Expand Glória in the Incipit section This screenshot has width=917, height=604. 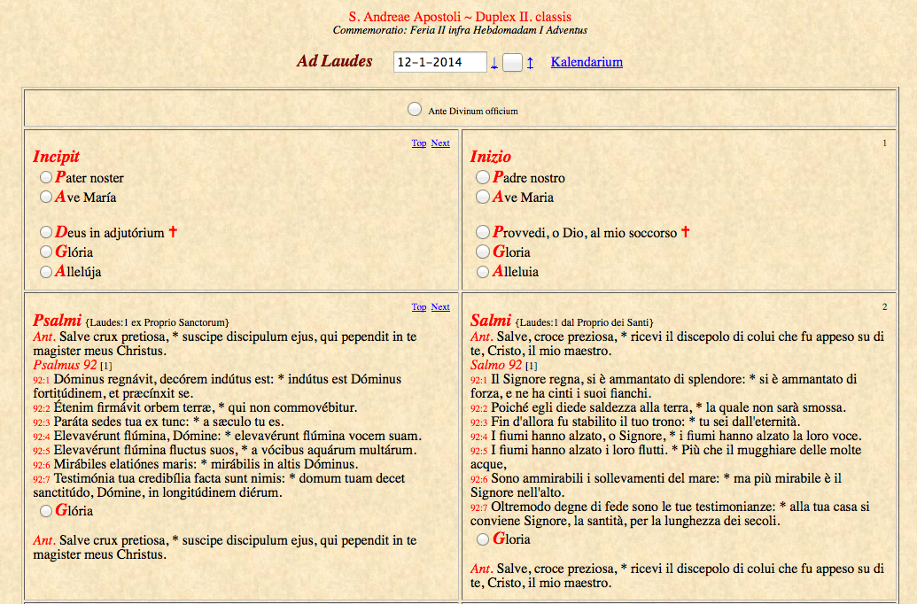[46, 252]
